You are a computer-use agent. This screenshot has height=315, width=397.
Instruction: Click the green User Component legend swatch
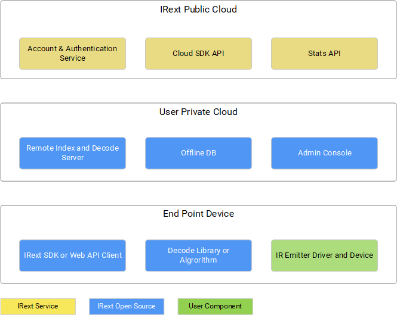(215, 306)
